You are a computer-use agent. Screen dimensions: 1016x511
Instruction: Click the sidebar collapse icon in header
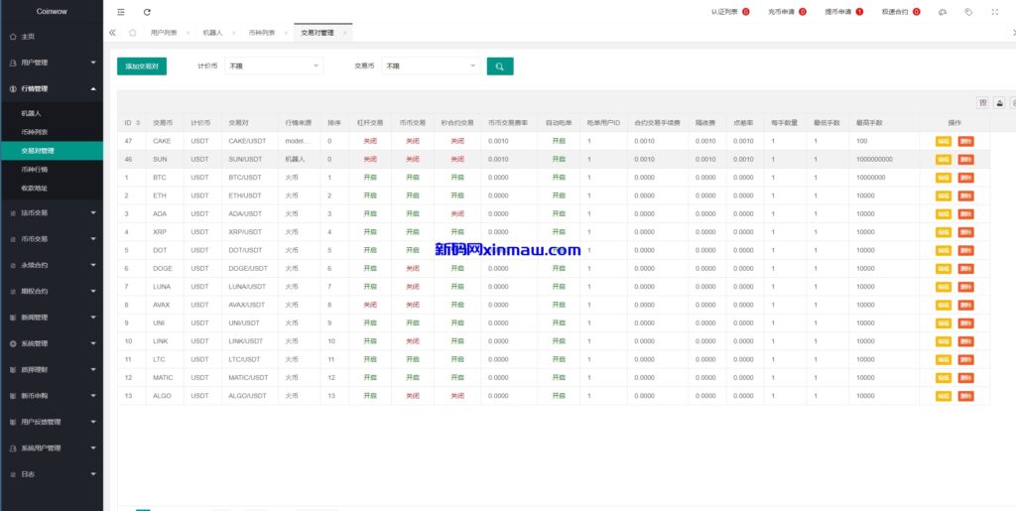click(121, 12)
